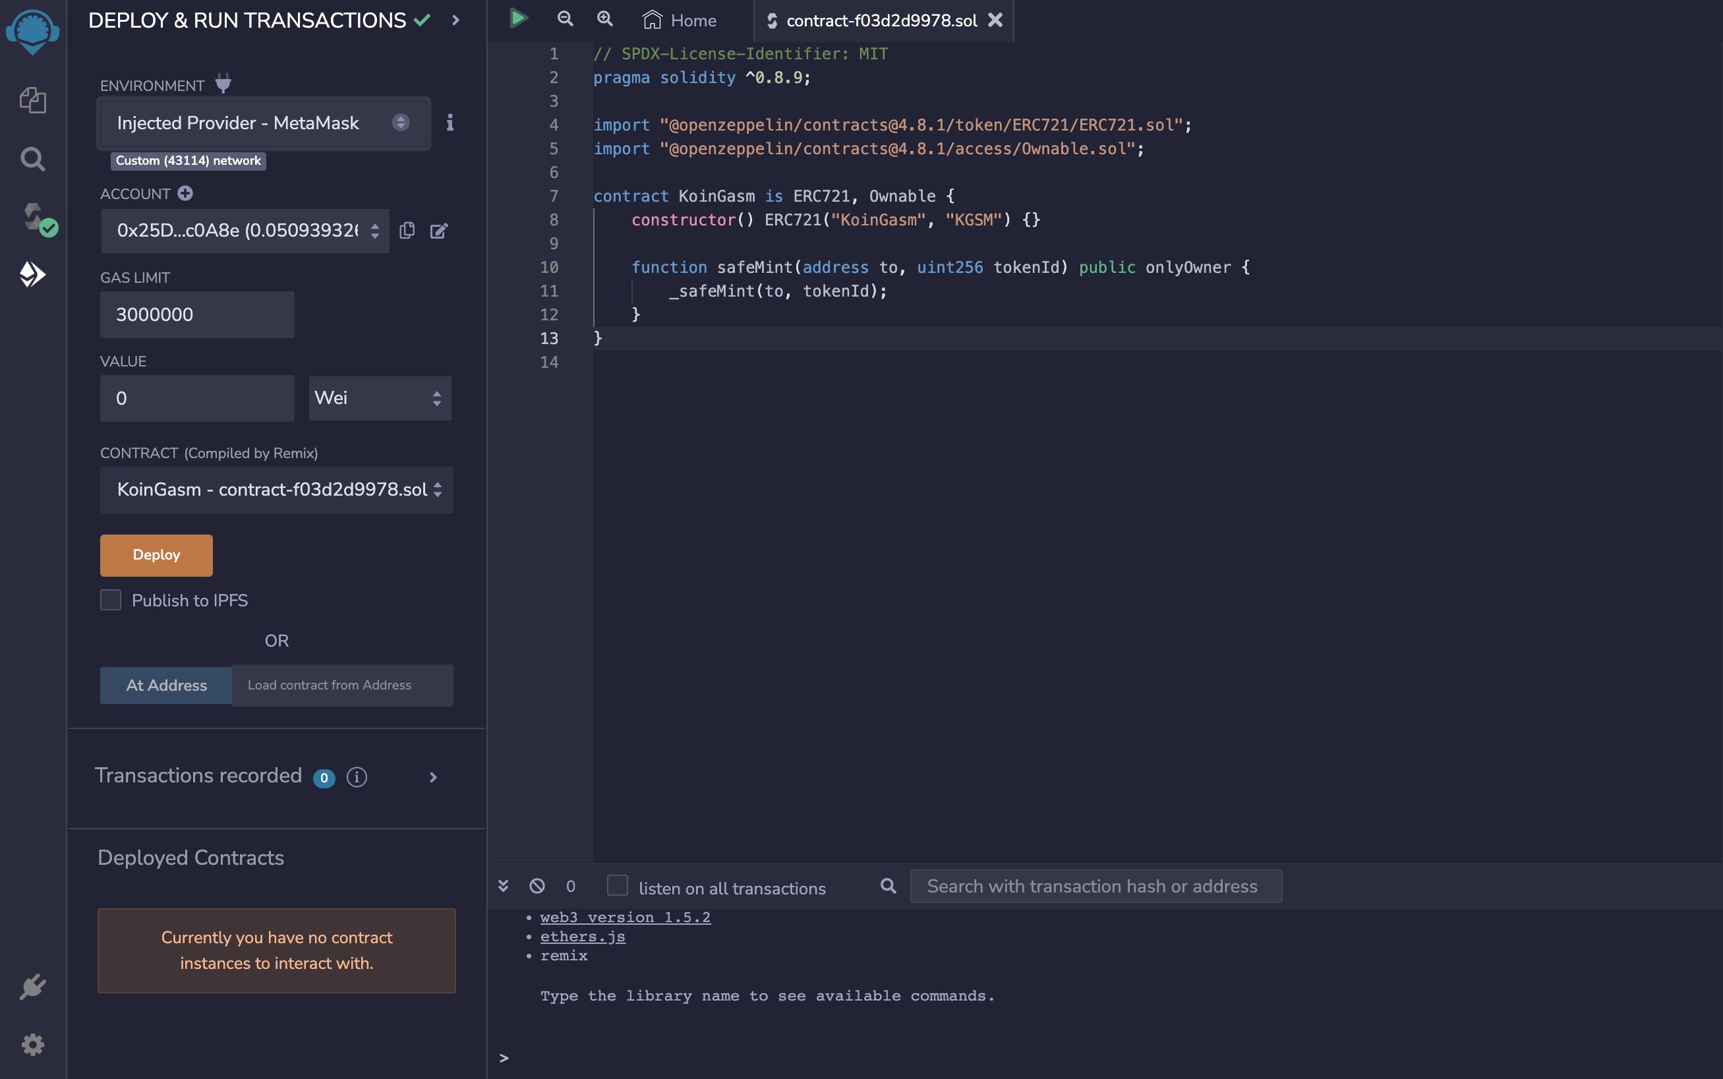Clear the terminal console icon
Screen dimensions: 1723x1079
tap(537, 886)
